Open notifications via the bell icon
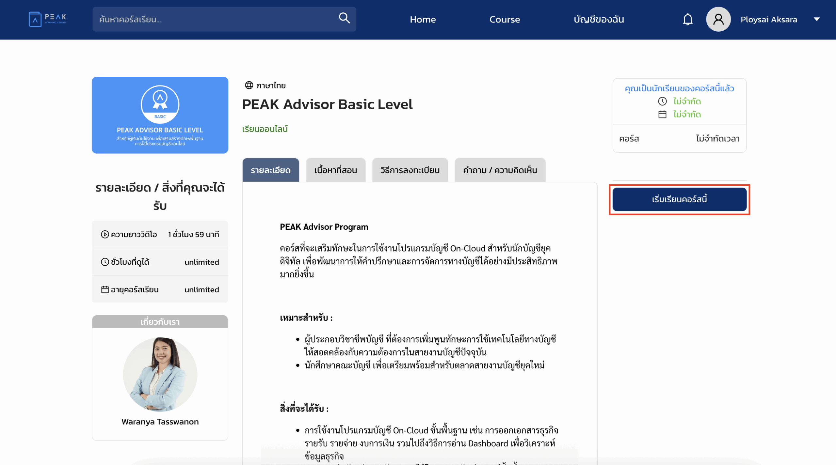 pyautogui.click(x=688, y=19)
